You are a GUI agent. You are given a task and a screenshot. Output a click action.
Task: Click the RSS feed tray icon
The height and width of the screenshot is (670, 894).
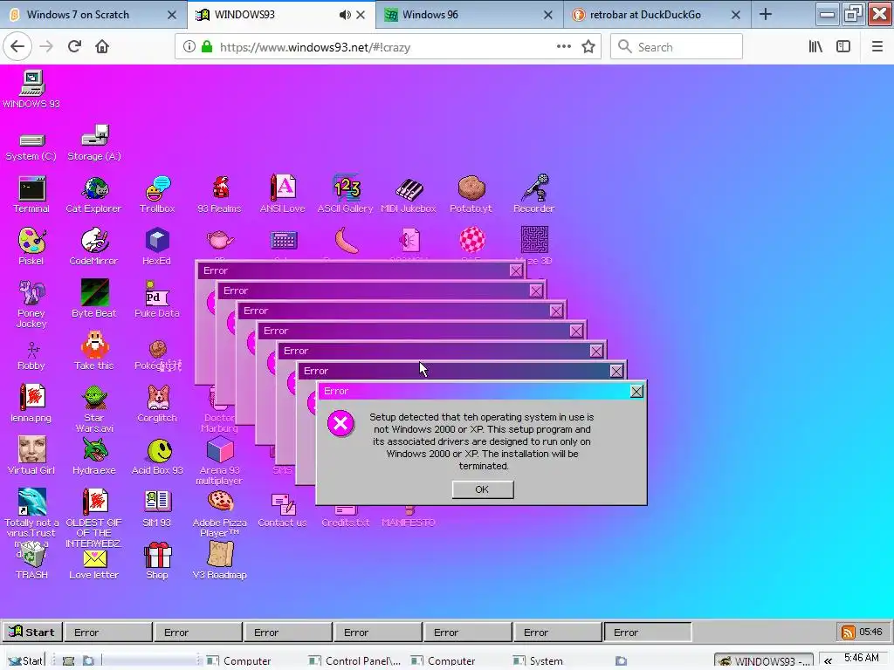849,632
